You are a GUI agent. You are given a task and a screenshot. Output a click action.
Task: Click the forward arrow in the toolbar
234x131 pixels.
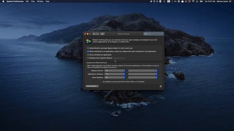[97, 34]
